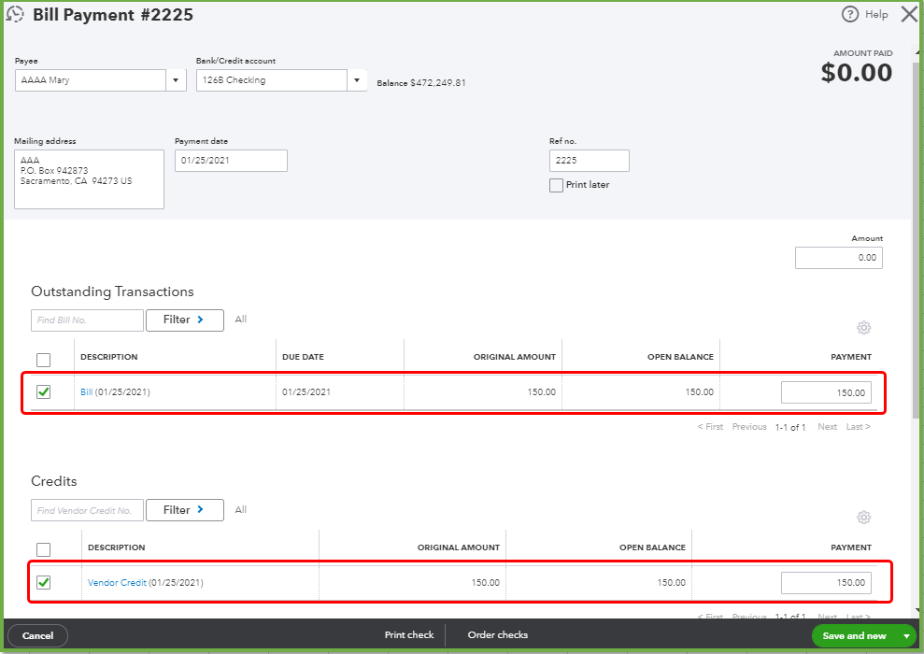Screen dimensions: 924x654
Task: Open Credits table settings gear
Action: (x=863, y=518)
